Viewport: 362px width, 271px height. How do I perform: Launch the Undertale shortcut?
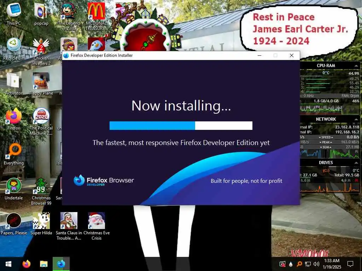(14, 189)
